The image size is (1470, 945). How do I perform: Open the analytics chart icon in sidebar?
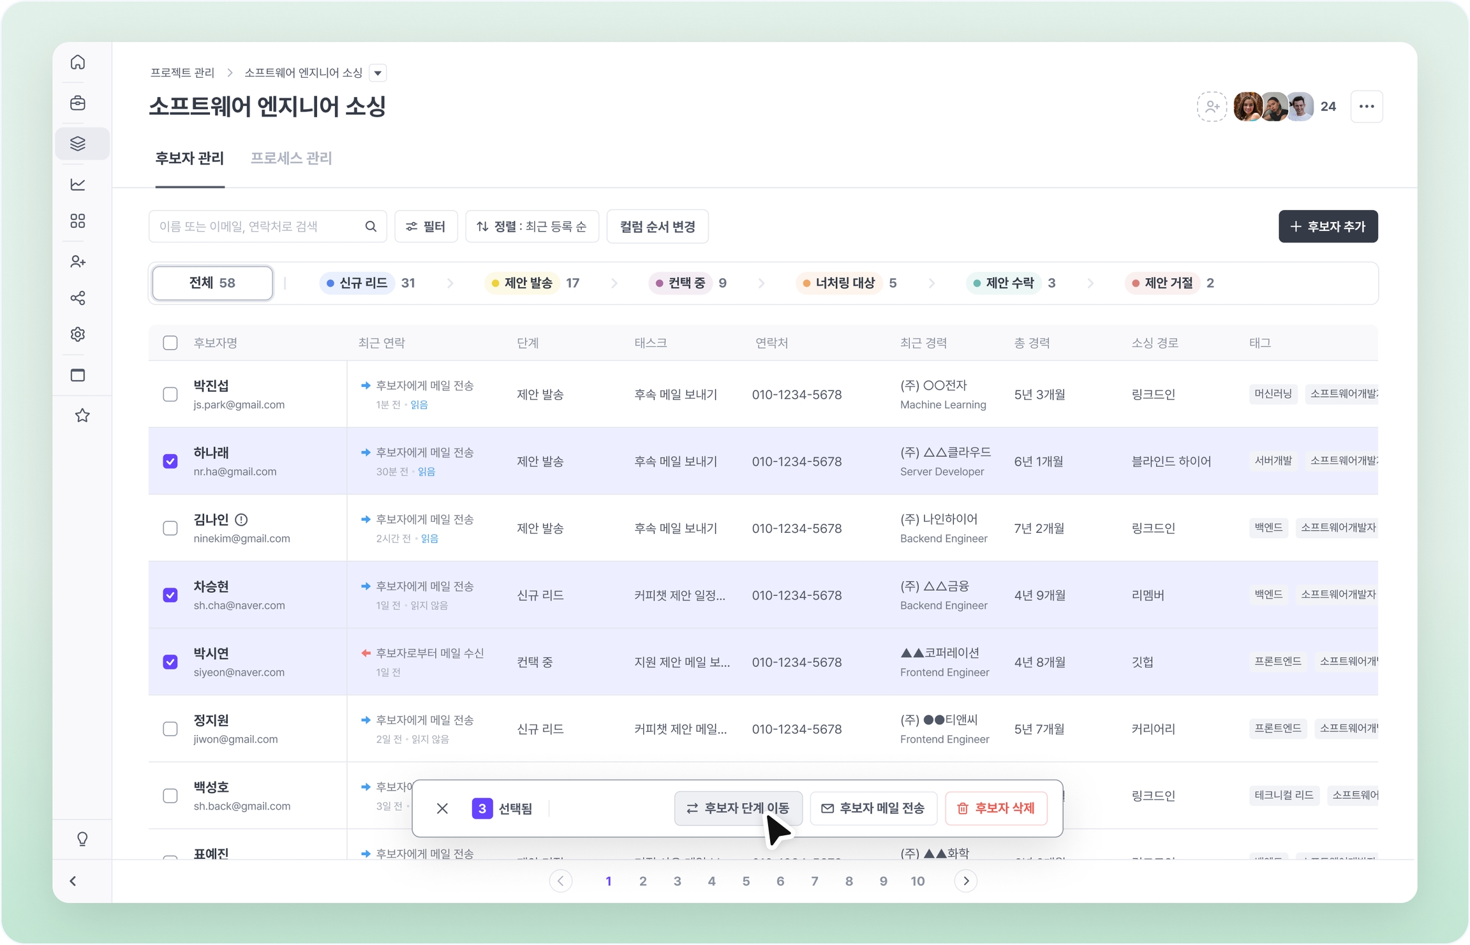tap(78, 184)
